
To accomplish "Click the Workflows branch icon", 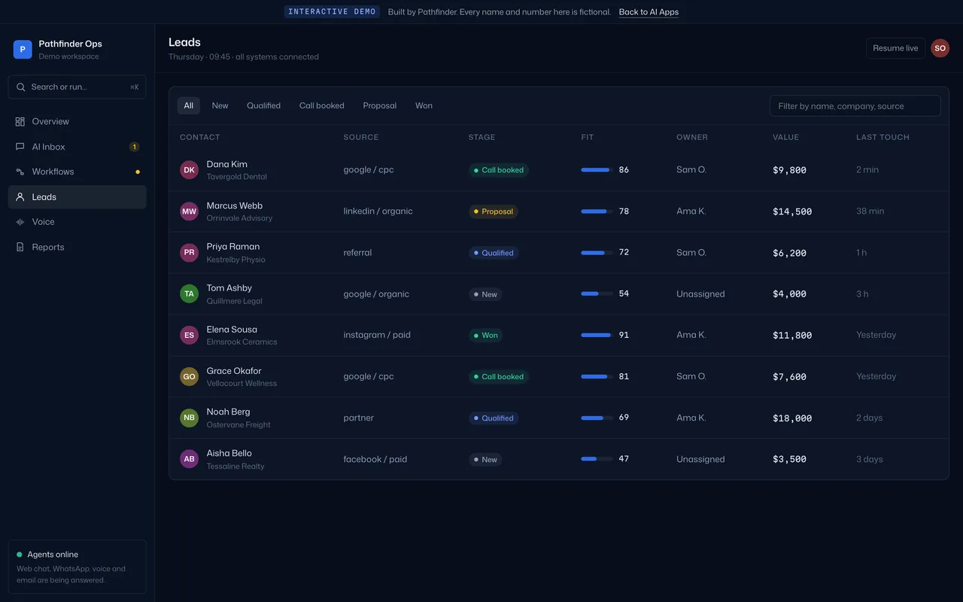I will click(20, 172).
